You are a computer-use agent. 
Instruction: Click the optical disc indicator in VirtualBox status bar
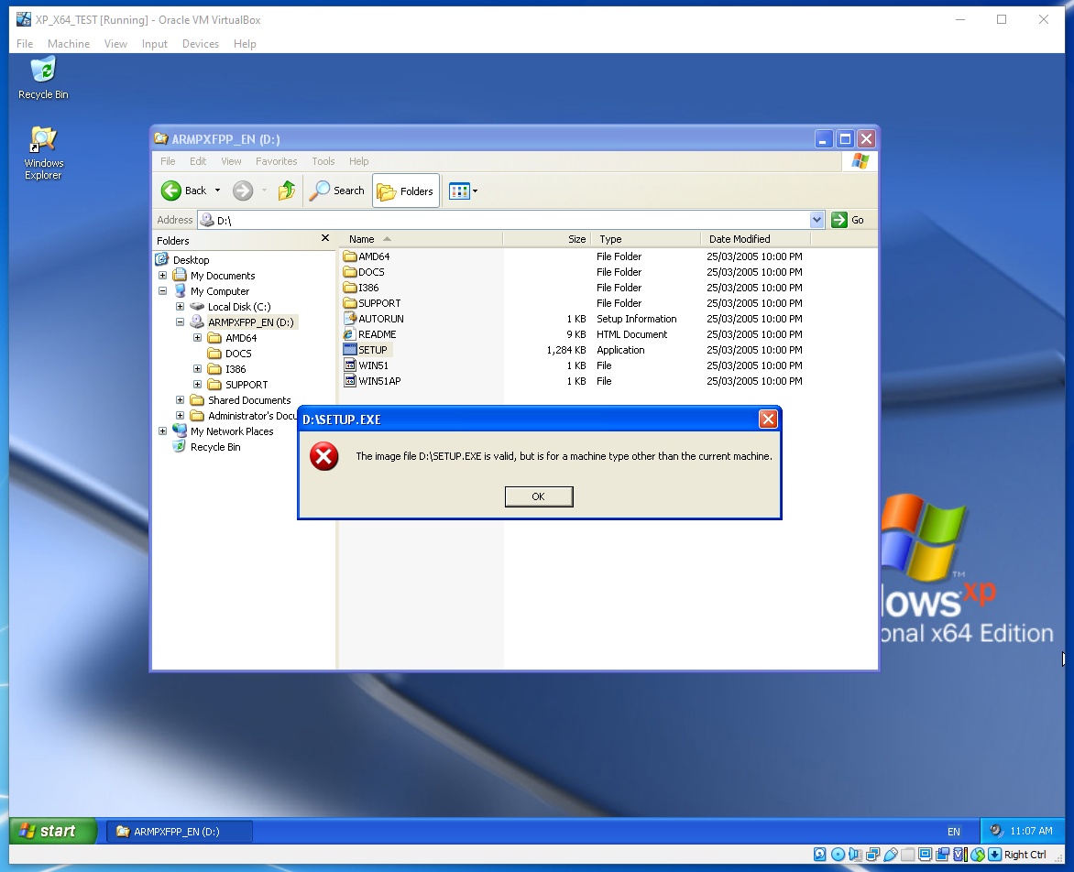[x=838, y=855]
